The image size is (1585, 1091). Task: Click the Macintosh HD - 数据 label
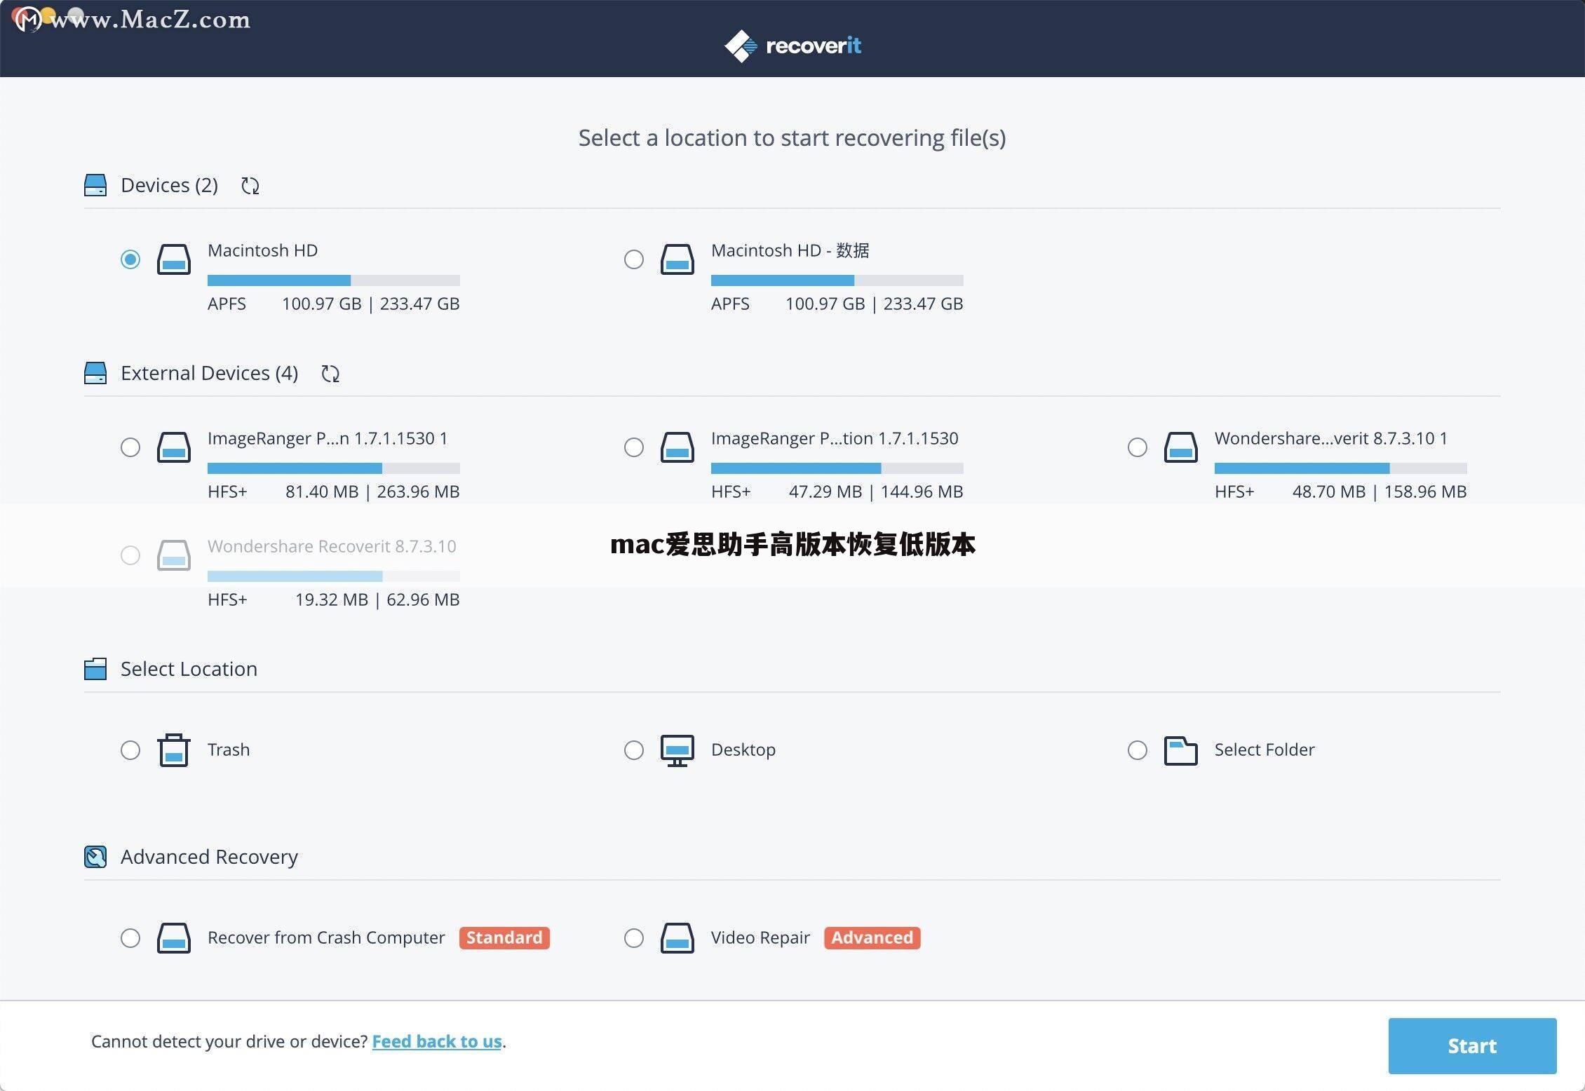coord(790,251)
